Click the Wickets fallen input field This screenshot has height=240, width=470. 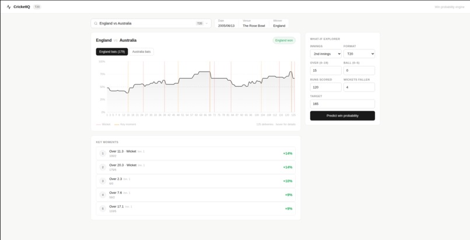(x=359, y=87)
